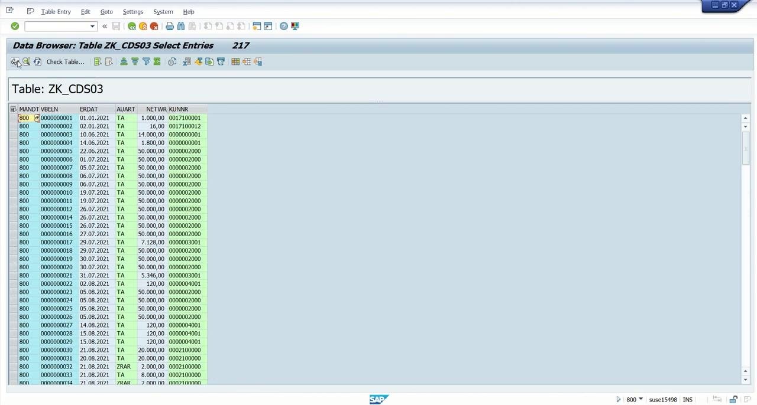Image resolution: width=757 pixels, height=405 pixels.
Task: Click the ERDAT column header
Action: click(97, 109)
